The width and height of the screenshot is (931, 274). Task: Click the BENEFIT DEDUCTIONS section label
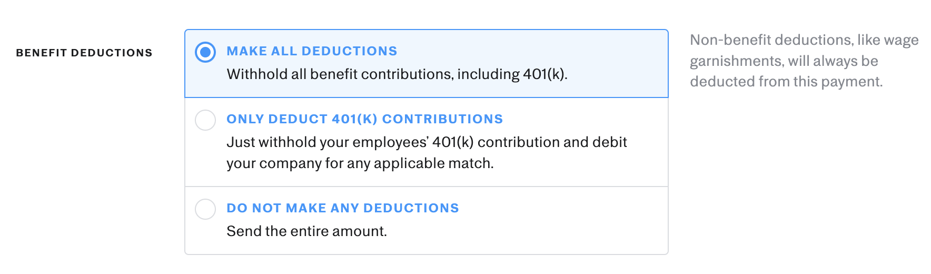(x=84, y=53)
